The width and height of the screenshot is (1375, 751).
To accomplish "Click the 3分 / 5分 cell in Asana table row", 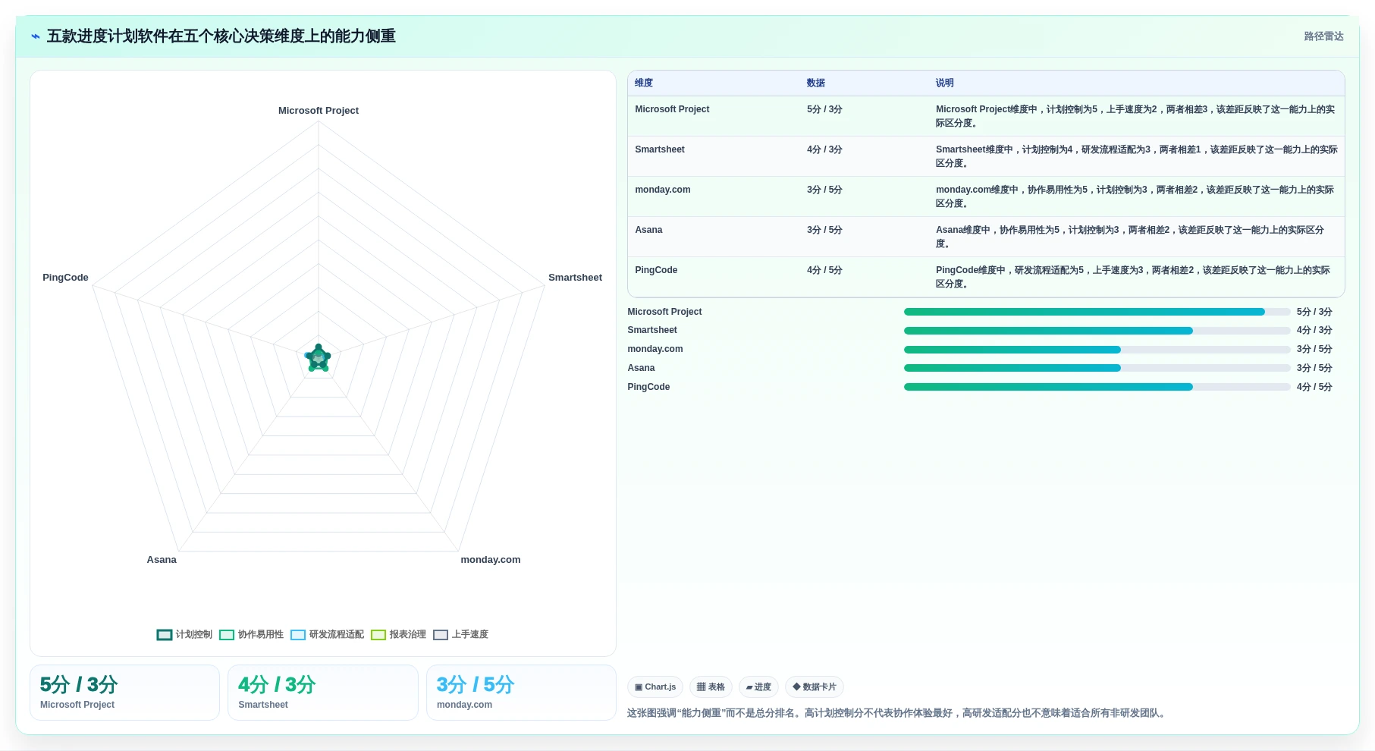I will (824, 230).
